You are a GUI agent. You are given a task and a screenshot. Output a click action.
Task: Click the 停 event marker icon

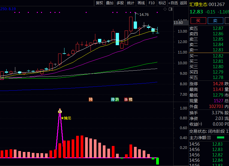pyautogui.click(x=113, y=99)
